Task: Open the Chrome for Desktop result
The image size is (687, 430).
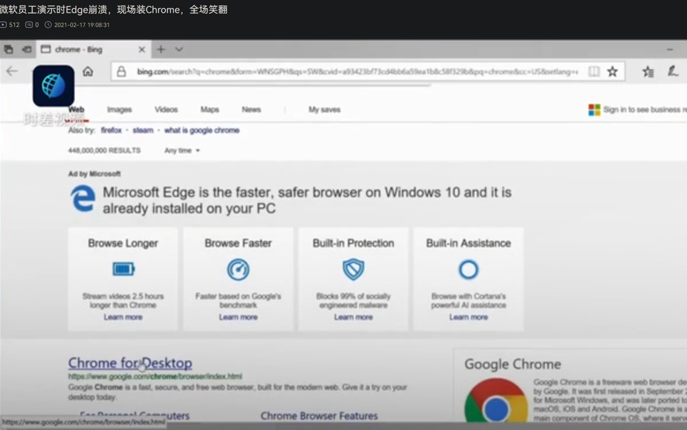Action: pyautogui.click(x=130, y=363)
